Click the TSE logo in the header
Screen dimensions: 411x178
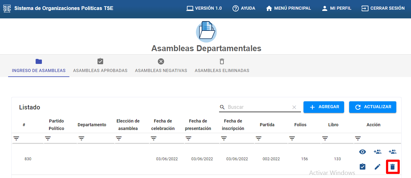[x=7, y=8]
